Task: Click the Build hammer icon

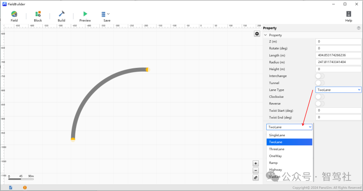Action: 62,14
